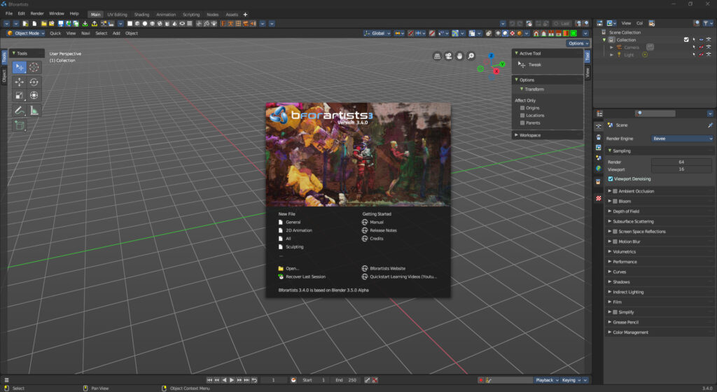Click the Viewport samples value field
Viewport: 717px width, 392px height.
click(681, 169)
